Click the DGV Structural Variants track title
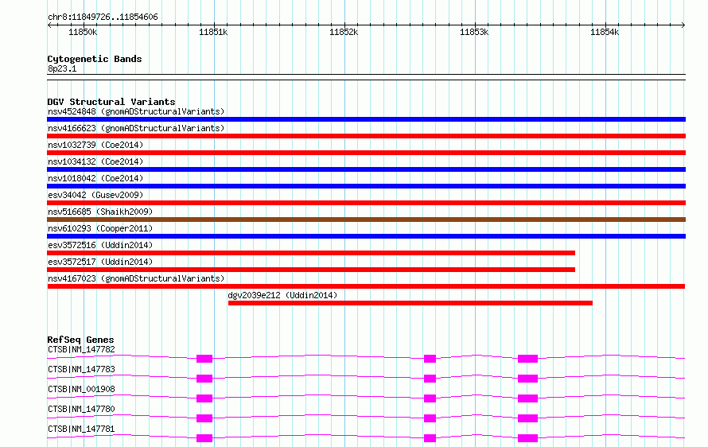This screenshot has height=447, width=708. pos(111,102)
